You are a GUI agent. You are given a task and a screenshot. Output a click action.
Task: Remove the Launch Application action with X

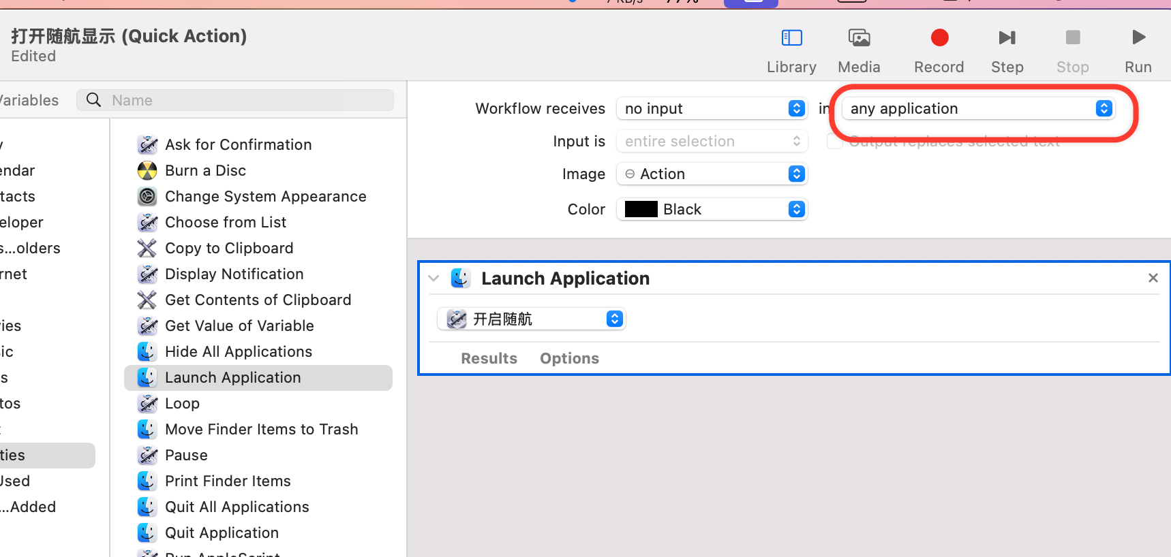[1153, 278]
